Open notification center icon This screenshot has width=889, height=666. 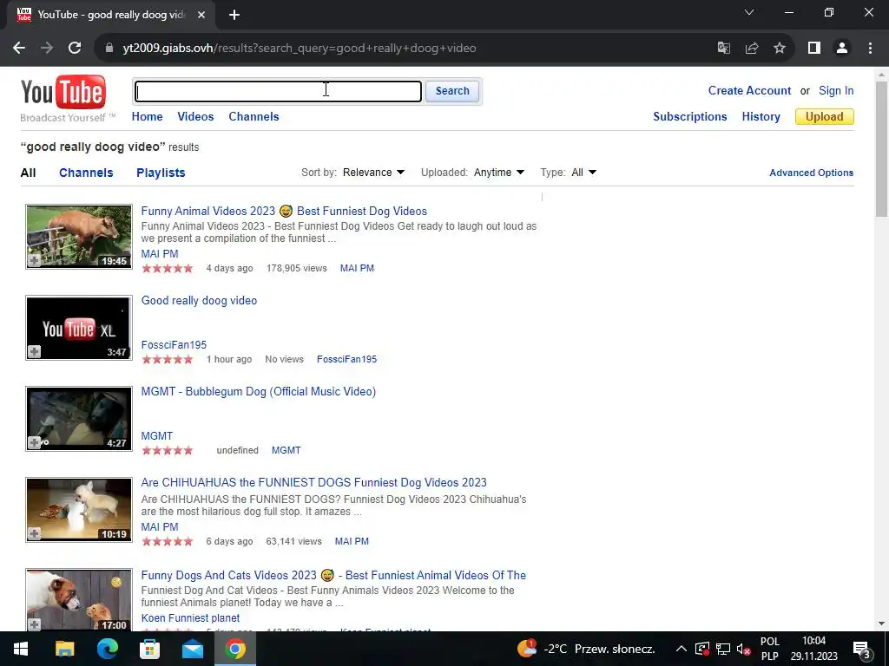point(862,649)
